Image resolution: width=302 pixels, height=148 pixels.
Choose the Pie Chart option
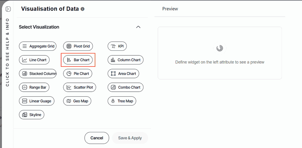77,74
